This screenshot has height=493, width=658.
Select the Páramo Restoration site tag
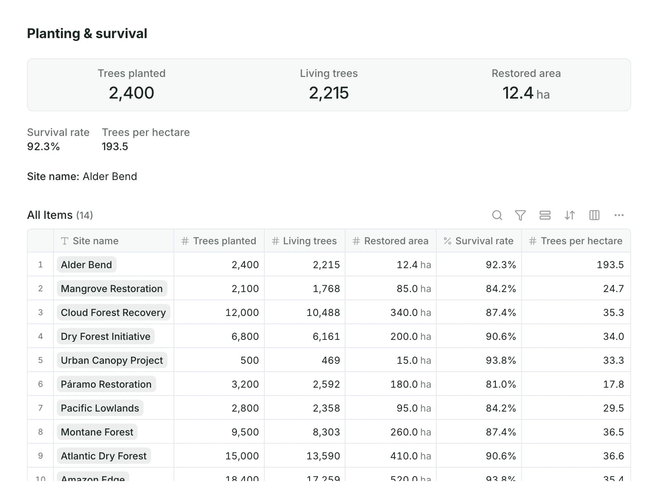point(106,384)
